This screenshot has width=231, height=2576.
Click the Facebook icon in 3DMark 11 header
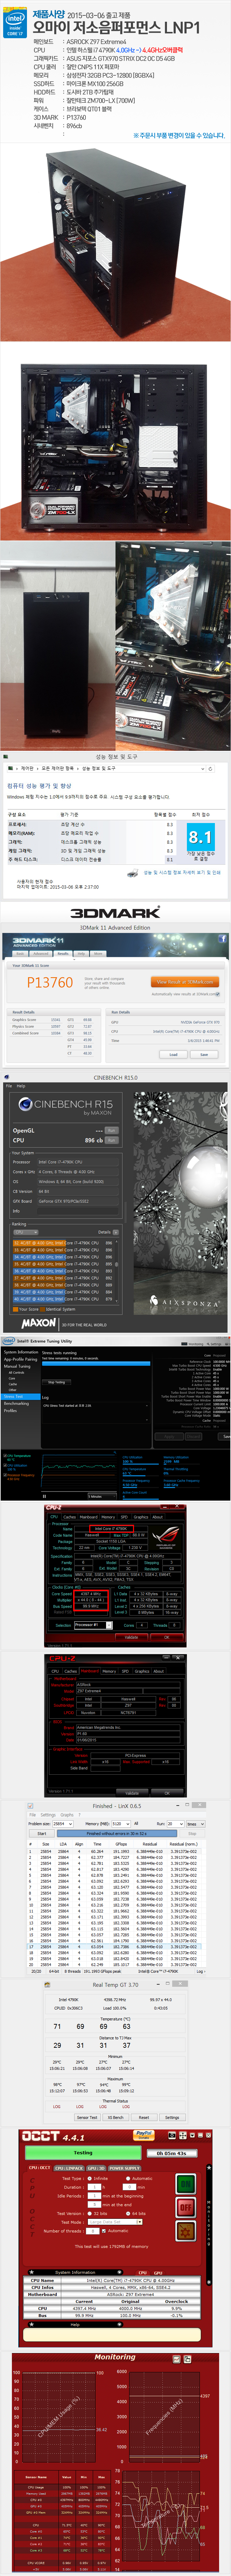pyautogui.click(x=222, y=939)
